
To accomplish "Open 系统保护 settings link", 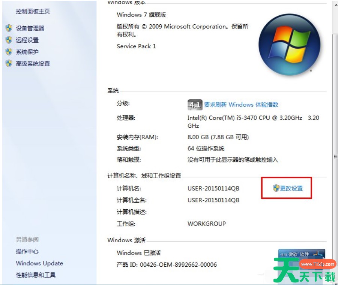I will click(27, 52).
